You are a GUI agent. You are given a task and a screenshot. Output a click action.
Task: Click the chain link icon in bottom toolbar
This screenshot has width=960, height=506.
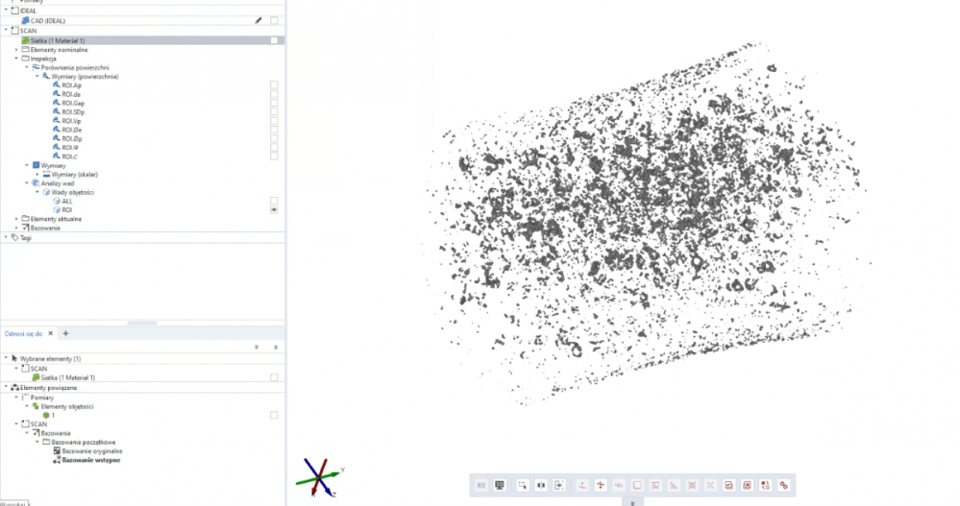tap(784, 486)
